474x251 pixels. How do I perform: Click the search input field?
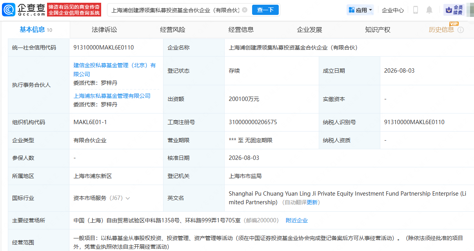[x=175, y=10]
